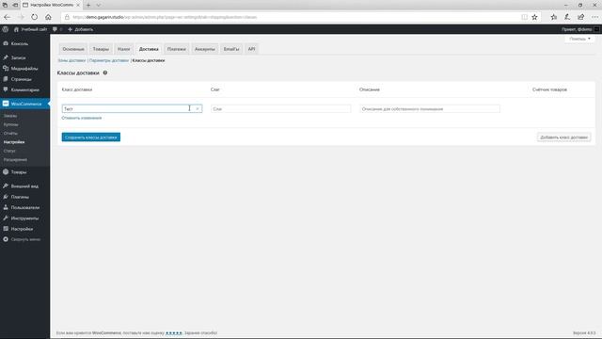The width and height of the screenshot is (602, 339).
Task: Switch to the Аккаунты settings tab
Action: coord(205,49)
